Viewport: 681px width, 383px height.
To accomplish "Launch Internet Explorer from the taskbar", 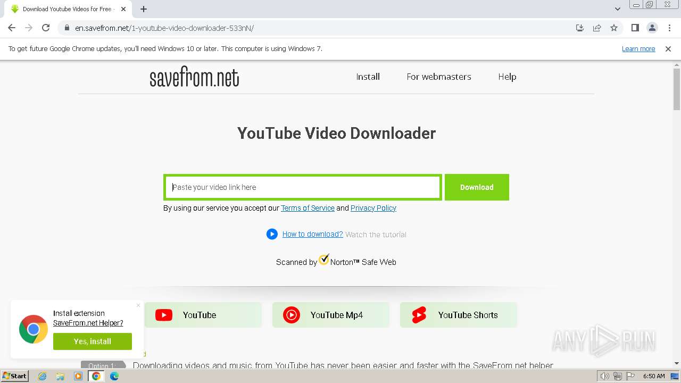I will (x=42, y=376).
